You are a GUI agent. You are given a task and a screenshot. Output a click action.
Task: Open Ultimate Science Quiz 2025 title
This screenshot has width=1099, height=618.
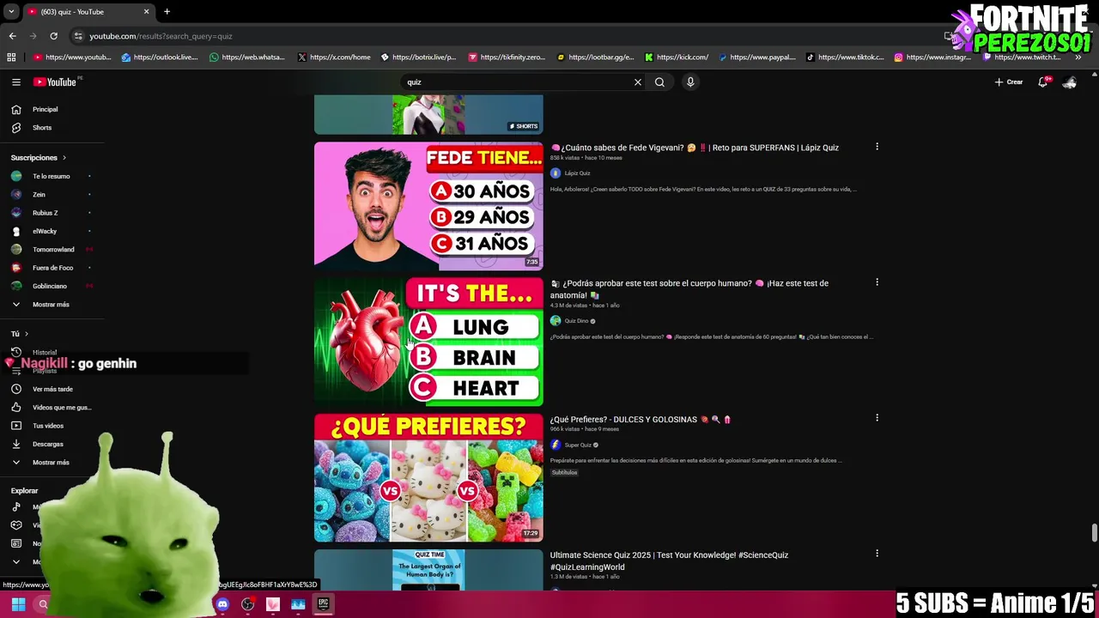pos(669,561)
